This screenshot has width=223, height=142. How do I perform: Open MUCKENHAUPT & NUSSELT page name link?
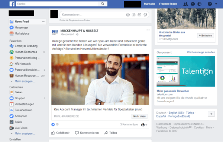(x=79, y=31)
